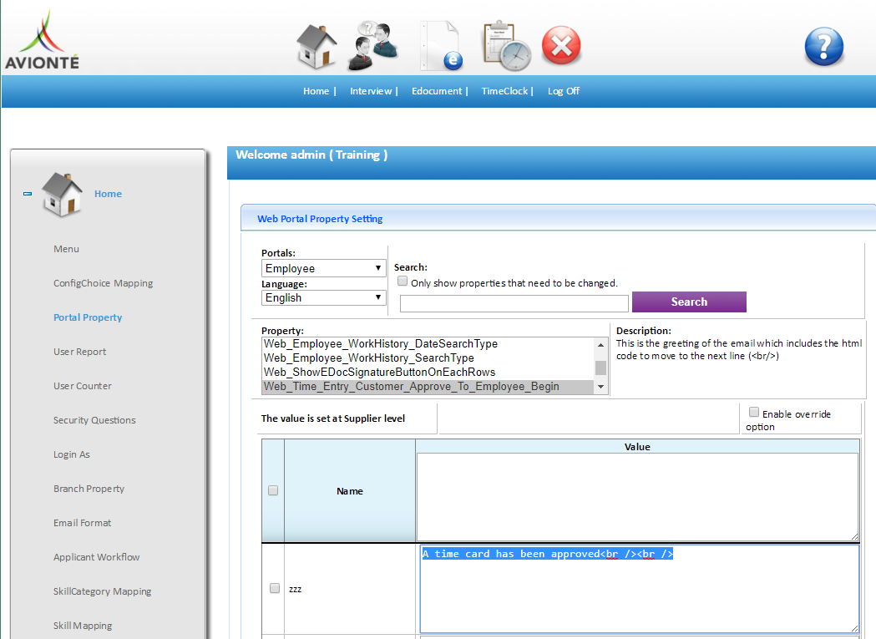Image resolution: width=876 pixels, height=639 pixels.
Task: Select Log Off in the navigation bar
Action: [563, 91]
